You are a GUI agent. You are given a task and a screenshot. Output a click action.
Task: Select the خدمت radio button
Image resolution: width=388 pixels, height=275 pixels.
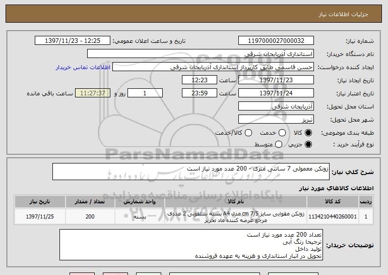282,133
